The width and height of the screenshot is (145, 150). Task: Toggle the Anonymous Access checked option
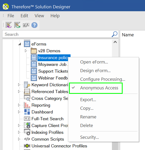[x=96, y=88]
